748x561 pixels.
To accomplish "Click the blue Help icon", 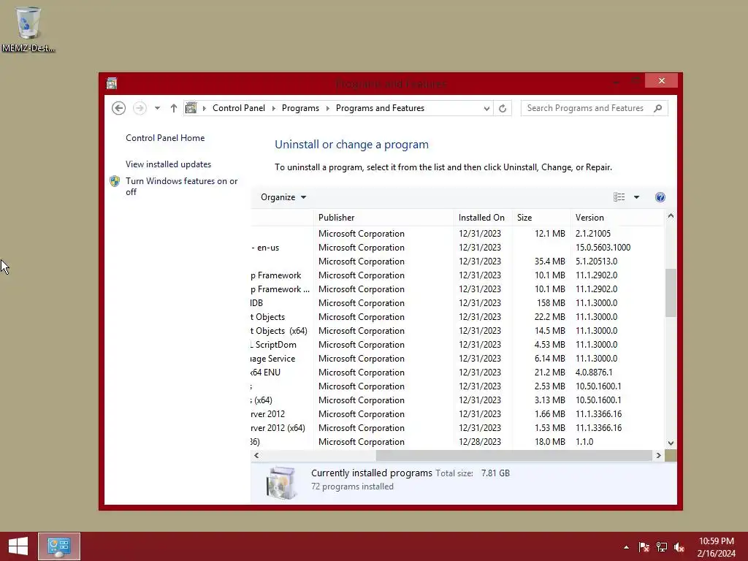I will (660, 197).
